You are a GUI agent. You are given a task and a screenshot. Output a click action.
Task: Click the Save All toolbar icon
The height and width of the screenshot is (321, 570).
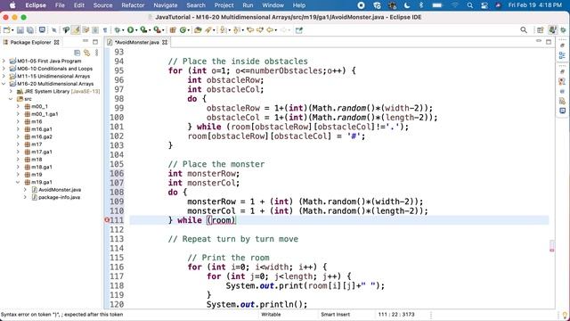click(30, 30)
